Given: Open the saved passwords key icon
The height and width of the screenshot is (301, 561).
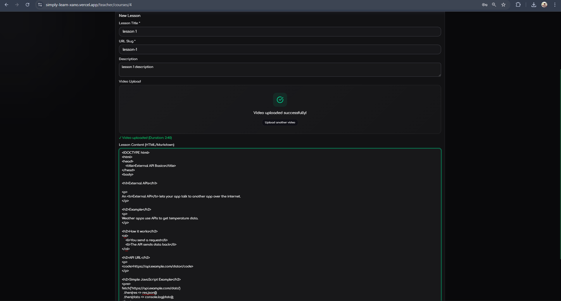Looking at the screenshot, I should pos(484,5).
